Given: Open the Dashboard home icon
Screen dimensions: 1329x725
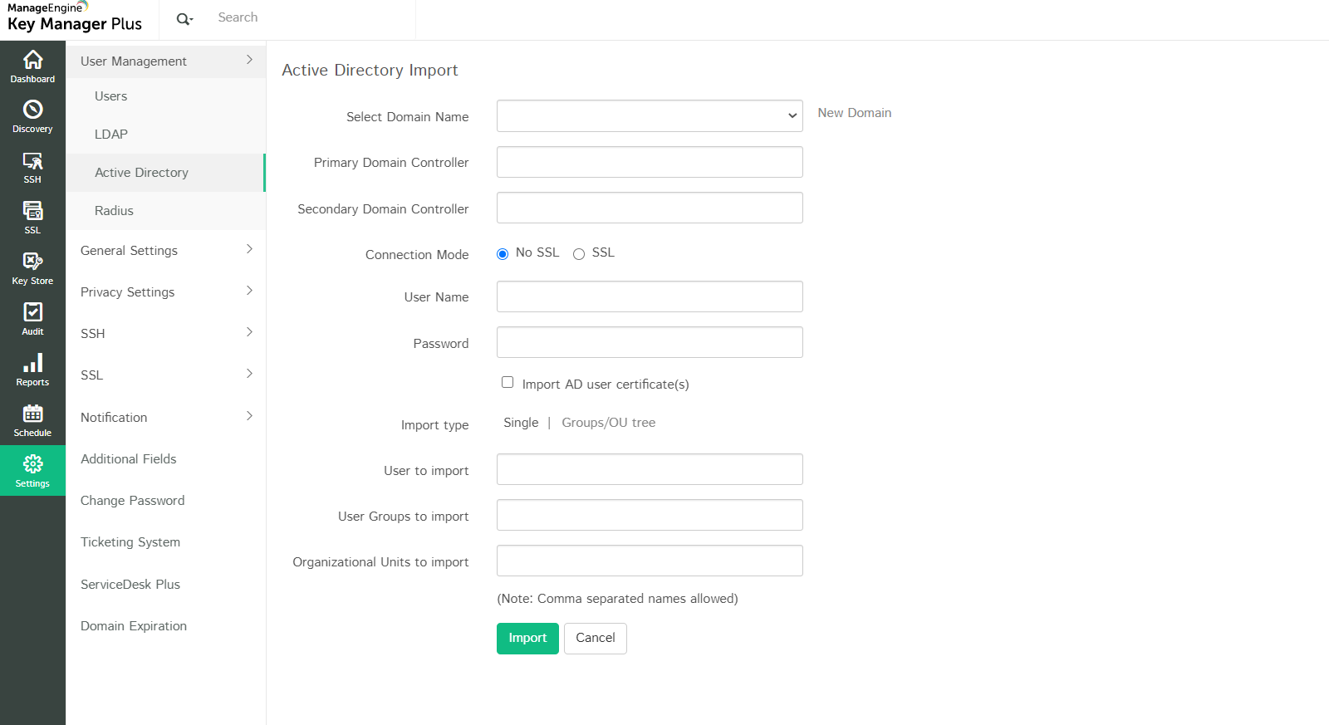Looking at the screenshot, I should pos(32,60).
